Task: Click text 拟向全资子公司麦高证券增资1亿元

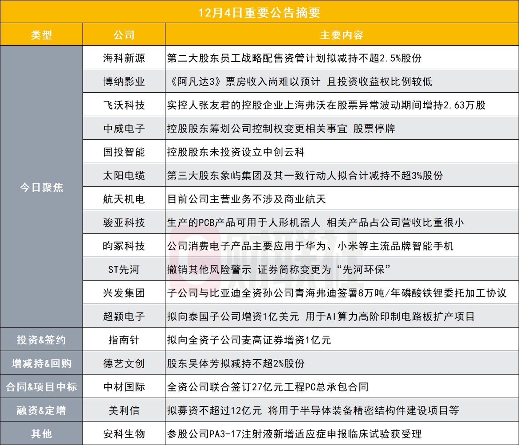Action: tap(249, 340)
